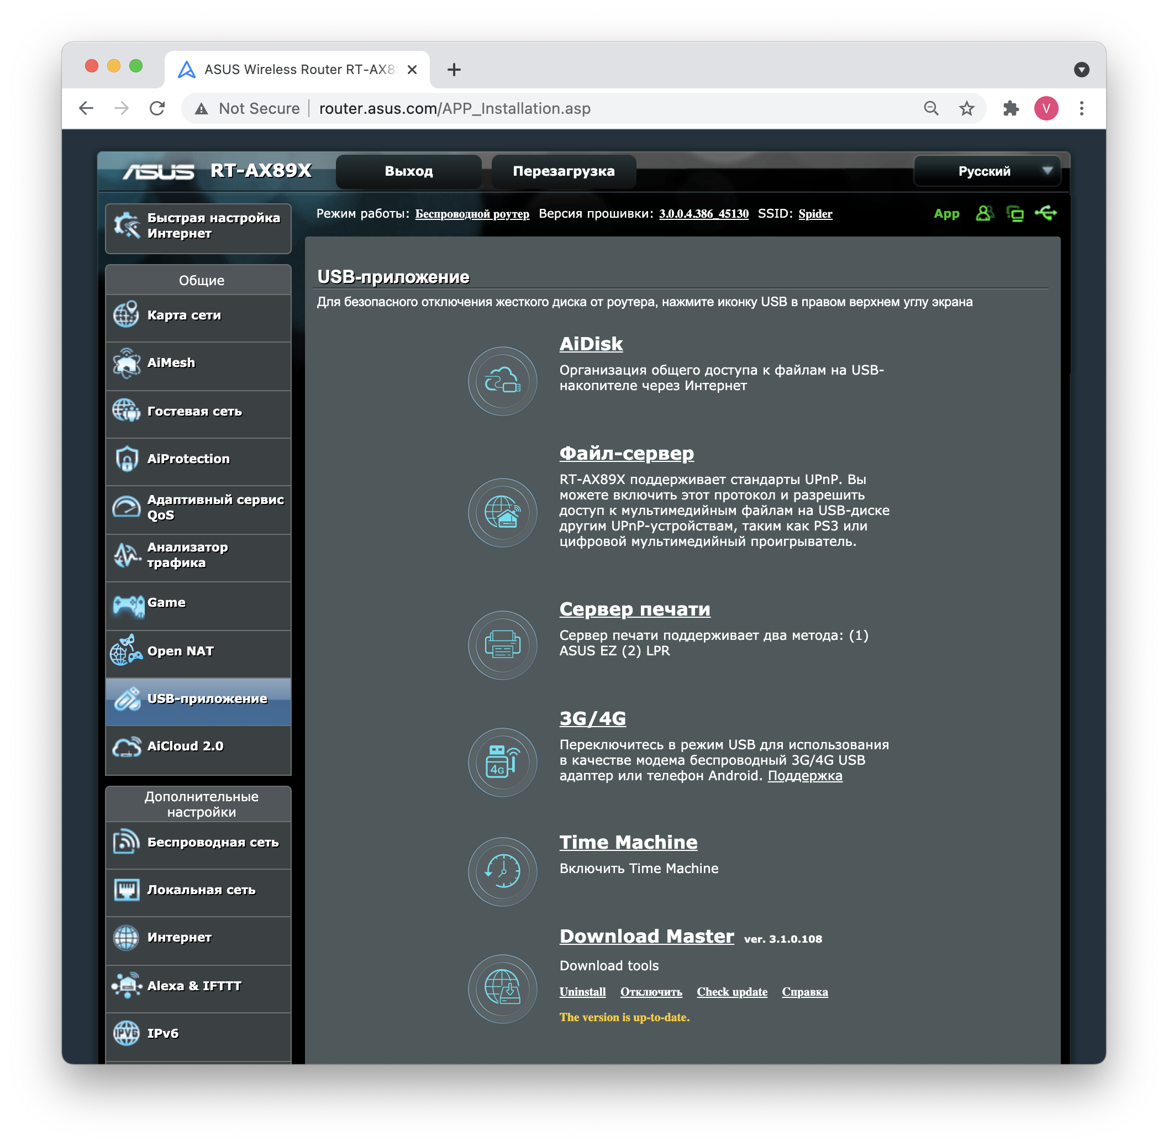Open the Download Master heading link

[x=647, y=937]
